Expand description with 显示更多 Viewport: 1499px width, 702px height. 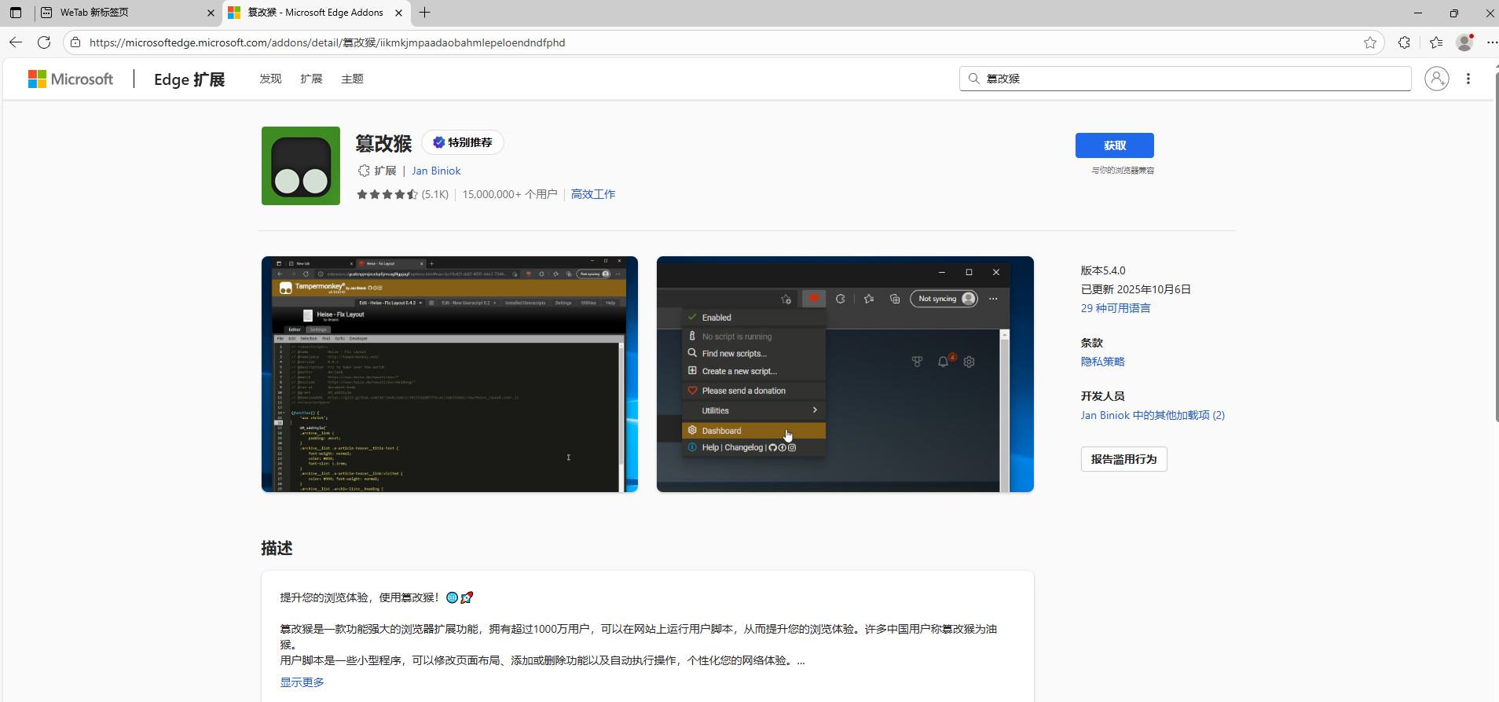(x=302, y=682)
